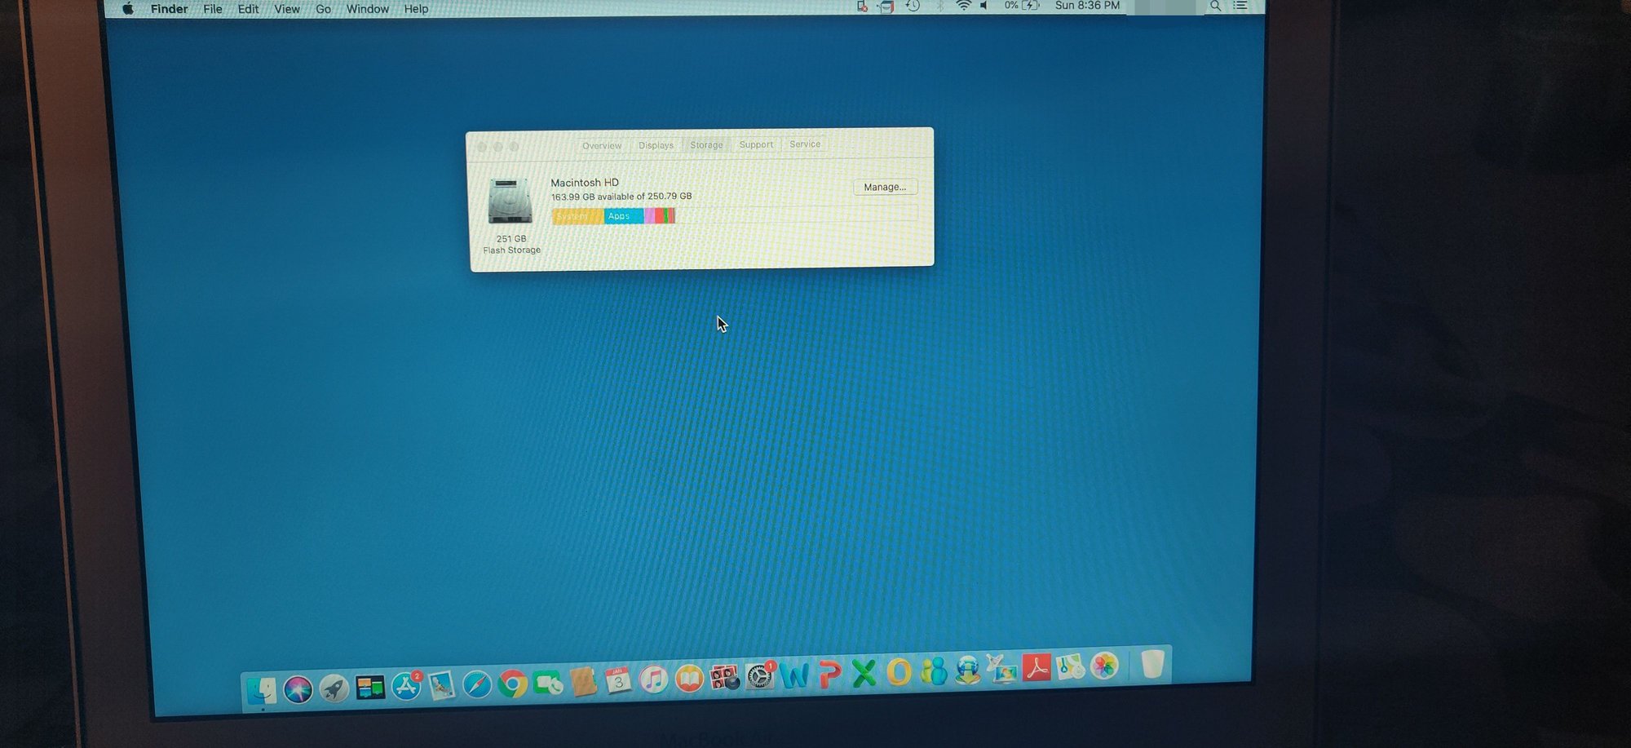Launch Microsoft Excel from the Dock
This screenshot has width=1631, height=748.
point(864,673)
